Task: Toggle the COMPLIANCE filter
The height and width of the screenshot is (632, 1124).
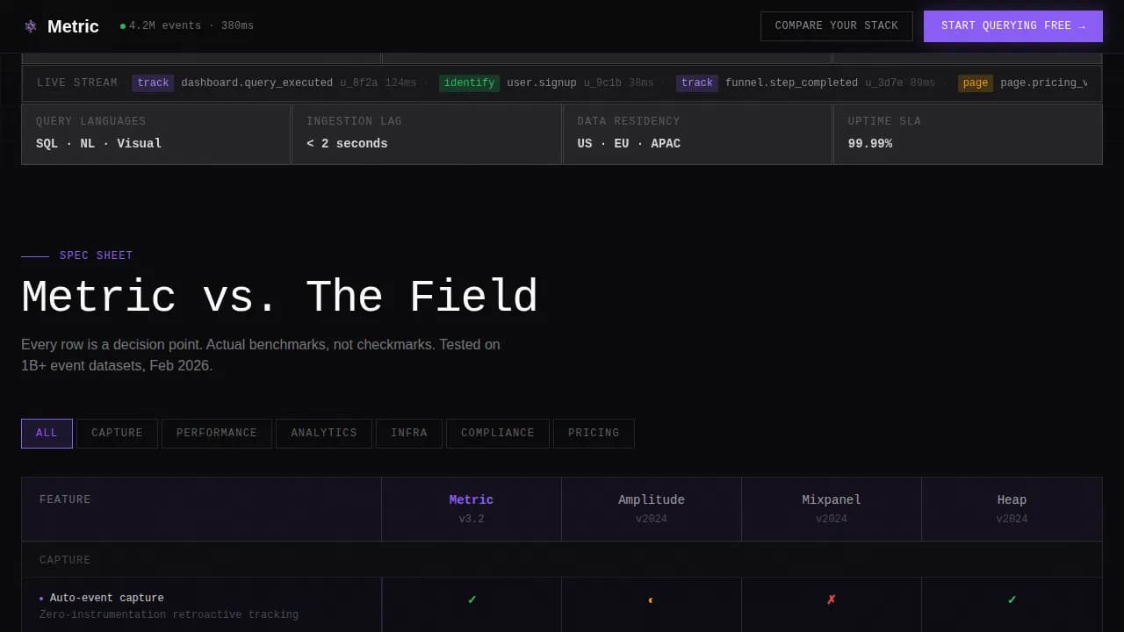Action: (497, 433)
